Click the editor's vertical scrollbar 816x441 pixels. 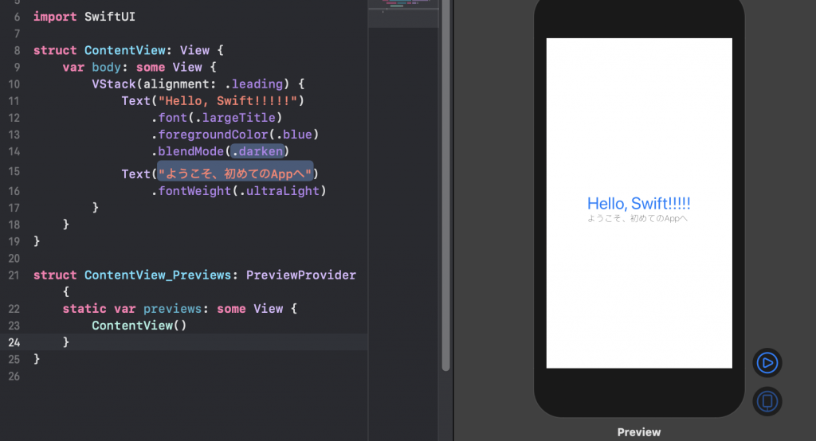(445, 183)
